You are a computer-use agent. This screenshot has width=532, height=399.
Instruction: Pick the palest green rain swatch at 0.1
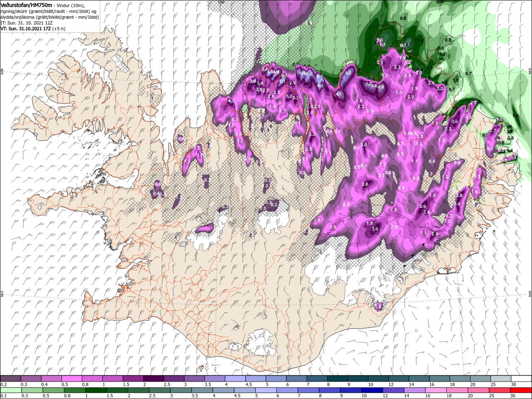(x=10, y=390)
